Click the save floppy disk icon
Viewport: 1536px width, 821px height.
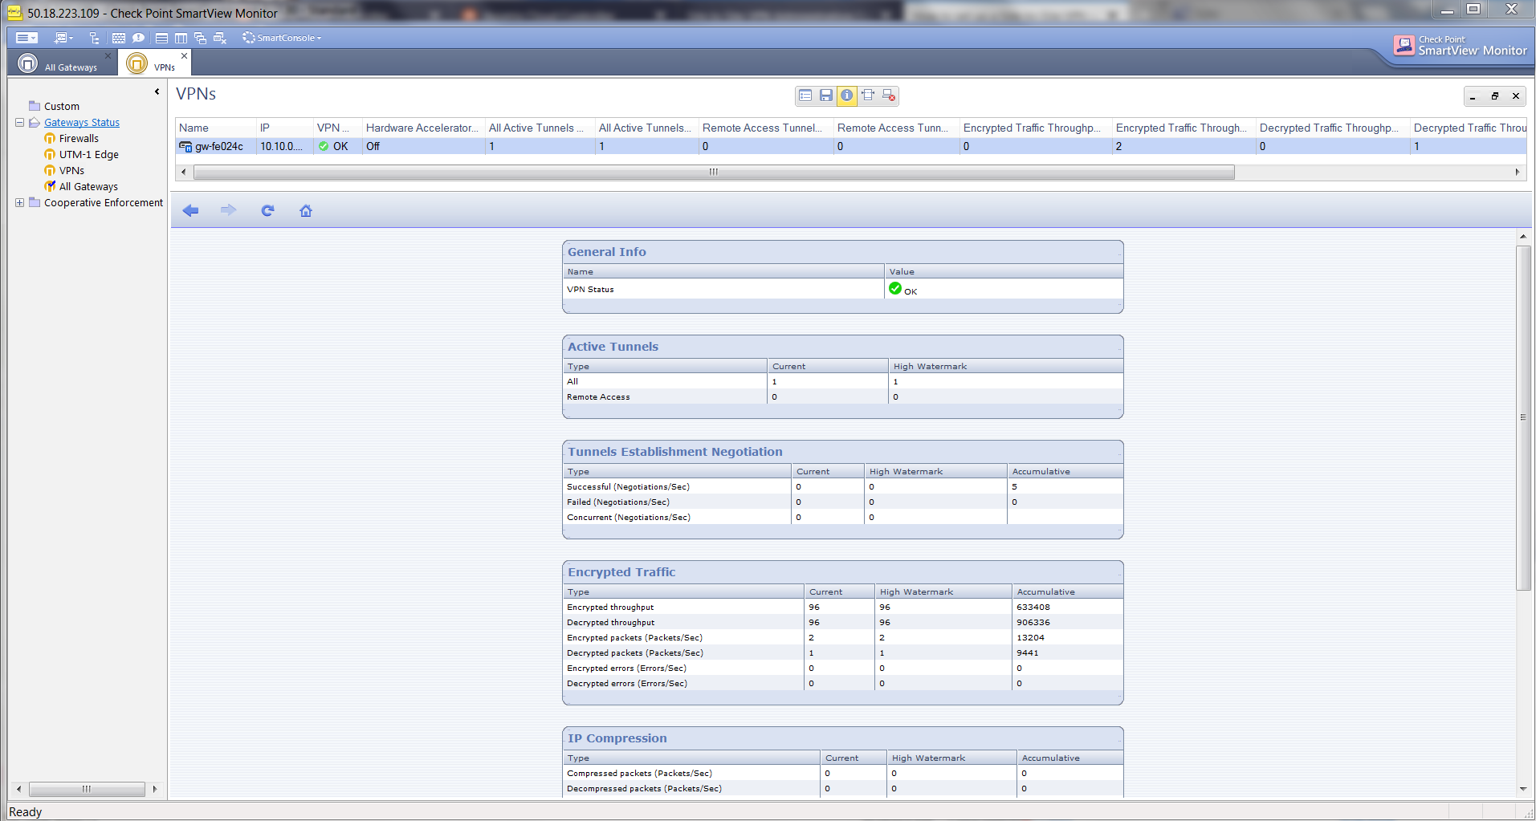coord(825,96)
